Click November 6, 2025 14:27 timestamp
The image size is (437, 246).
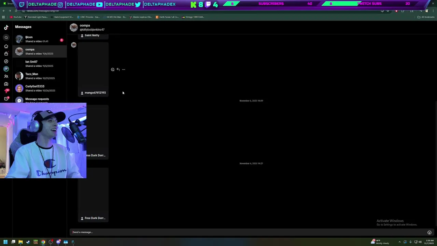[251, 163]
